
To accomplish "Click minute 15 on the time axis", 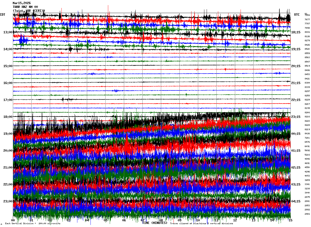I will [290, 220].
